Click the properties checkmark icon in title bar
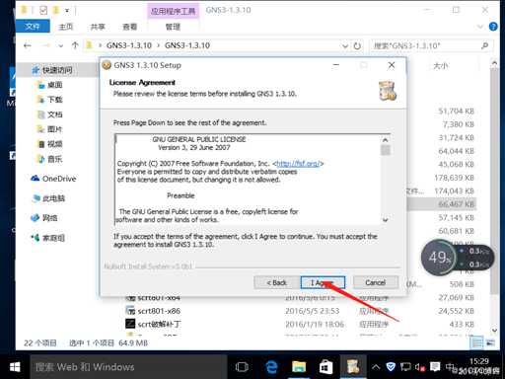 43,11
